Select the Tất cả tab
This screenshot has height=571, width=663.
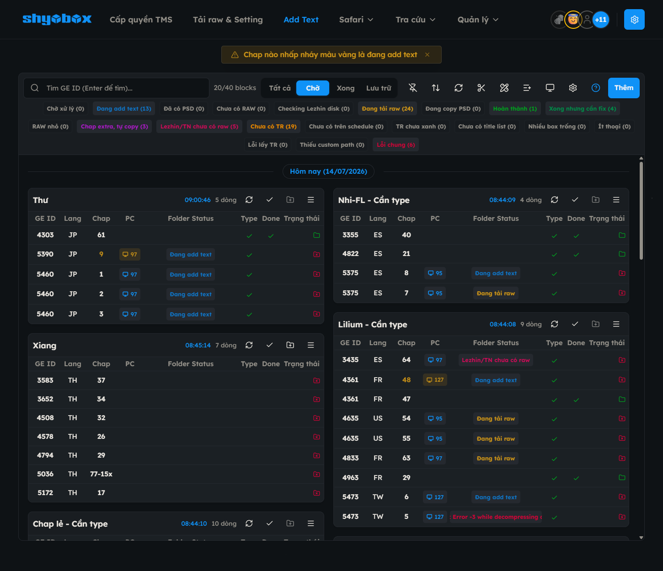(280, 88)
